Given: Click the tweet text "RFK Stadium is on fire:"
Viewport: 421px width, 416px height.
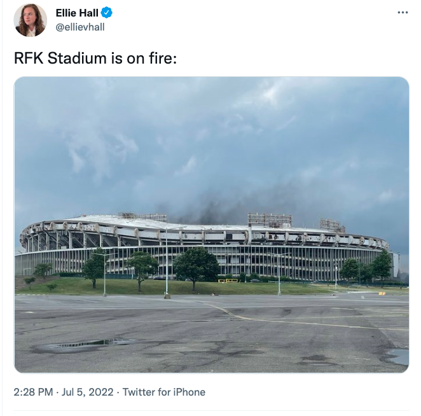Looking at the screenshot, I should pyautogui.click(x=95, y=58).
